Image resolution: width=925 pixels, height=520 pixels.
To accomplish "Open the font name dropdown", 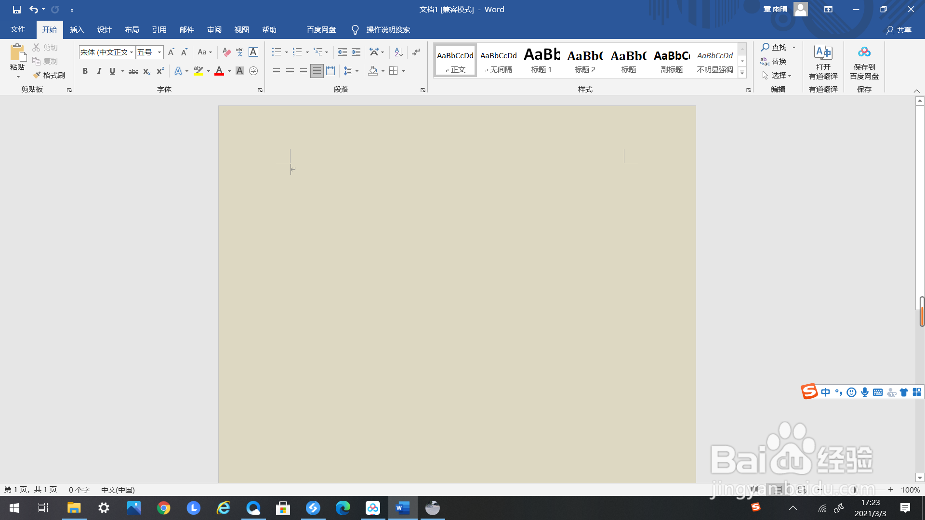I will (x=131, y=52).
